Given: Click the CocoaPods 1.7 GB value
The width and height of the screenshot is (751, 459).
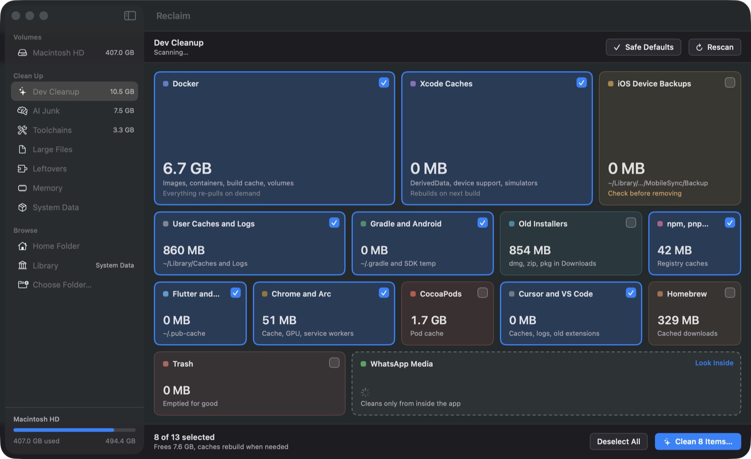Looking at the screenshot, I should (429, 320).
